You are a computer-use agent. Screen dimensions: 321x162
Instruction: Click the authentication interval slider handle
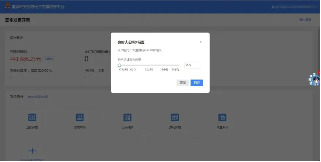pos(119,65)
